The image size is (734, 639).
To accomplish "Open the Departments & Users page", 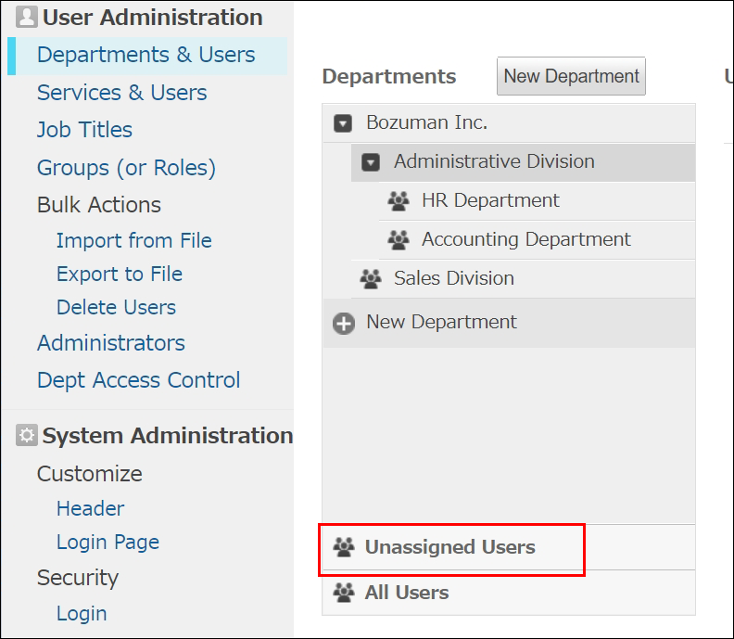I will coord(146,55).
